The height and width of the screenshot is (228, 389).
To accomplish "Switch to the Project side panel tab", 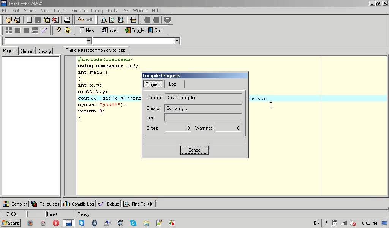I will click(9, 51).
